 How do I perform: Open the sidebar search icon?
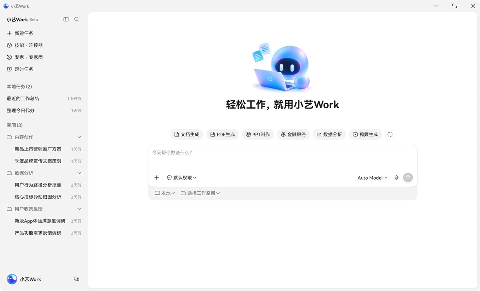click(x=77, y=19)
